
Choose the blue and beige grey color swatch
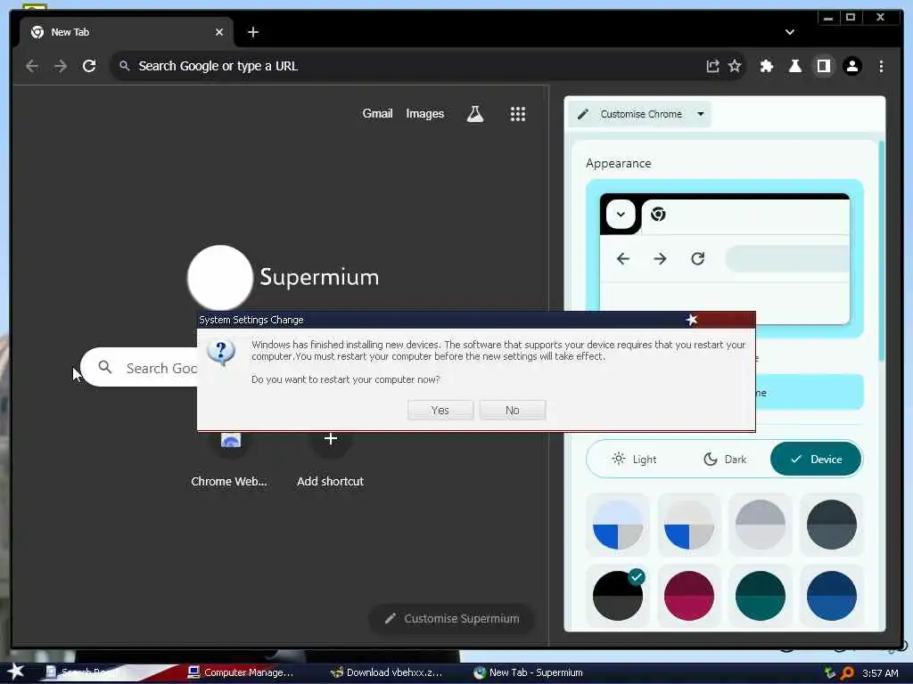689,525
